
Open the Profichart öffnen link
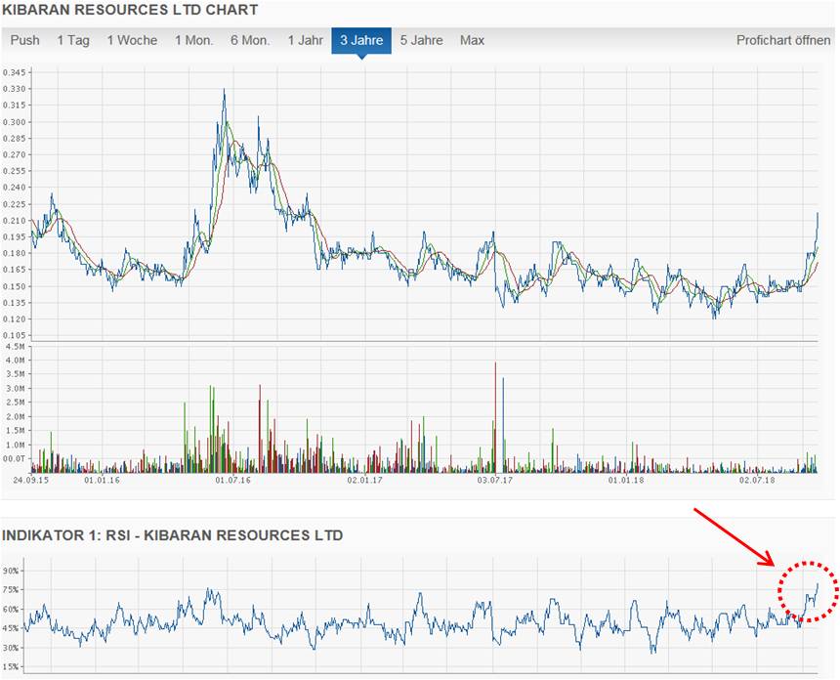[x=783, y=40]
